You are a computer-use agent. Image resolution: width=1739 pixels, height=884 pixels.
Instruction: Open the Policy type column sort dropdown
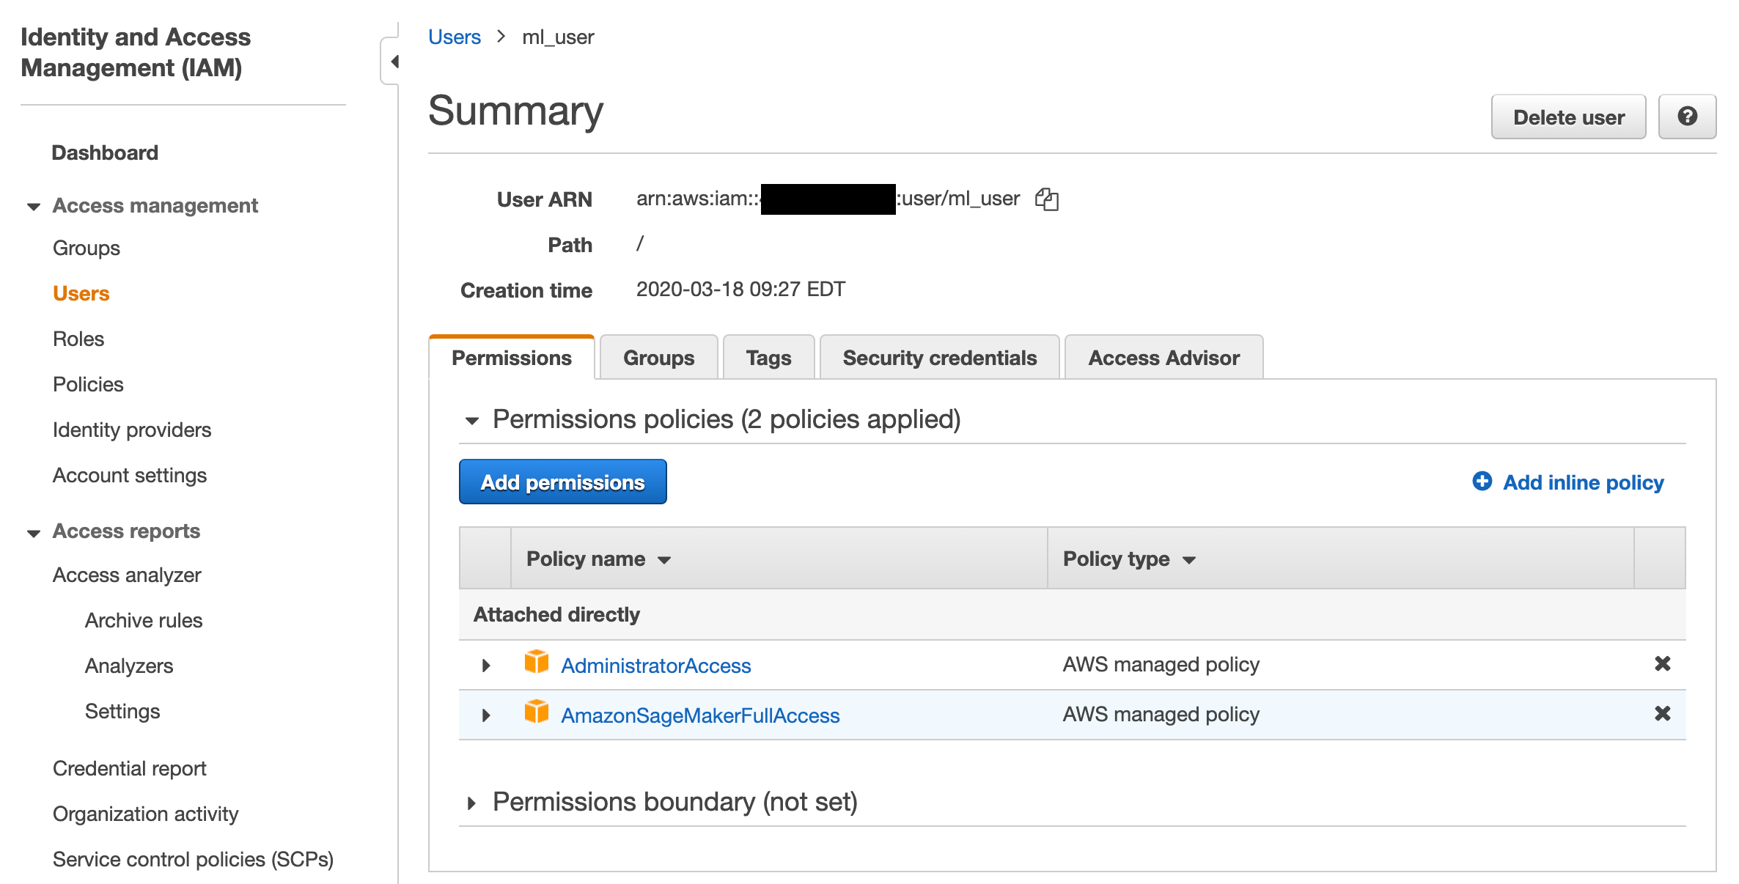click(1189, 560)
